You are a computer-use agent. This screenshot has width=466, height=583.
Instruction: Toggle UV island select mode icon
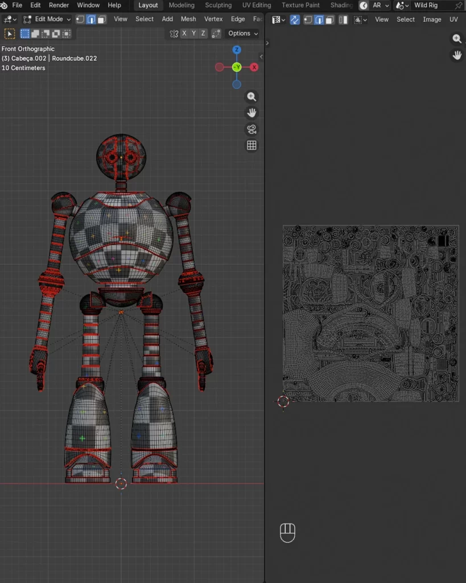[x=343, y=20]
